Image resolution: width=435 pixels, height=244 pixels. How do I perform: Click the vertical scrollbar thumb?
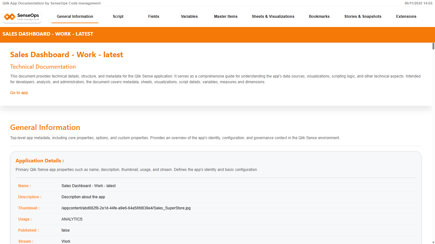coord(433,46)
